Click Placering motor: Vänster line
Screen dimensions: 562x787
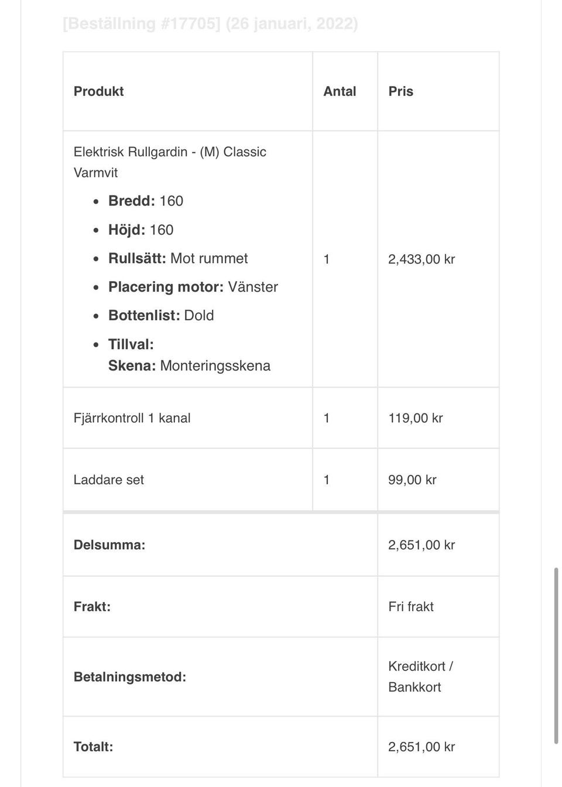click(x=193, y=287)
